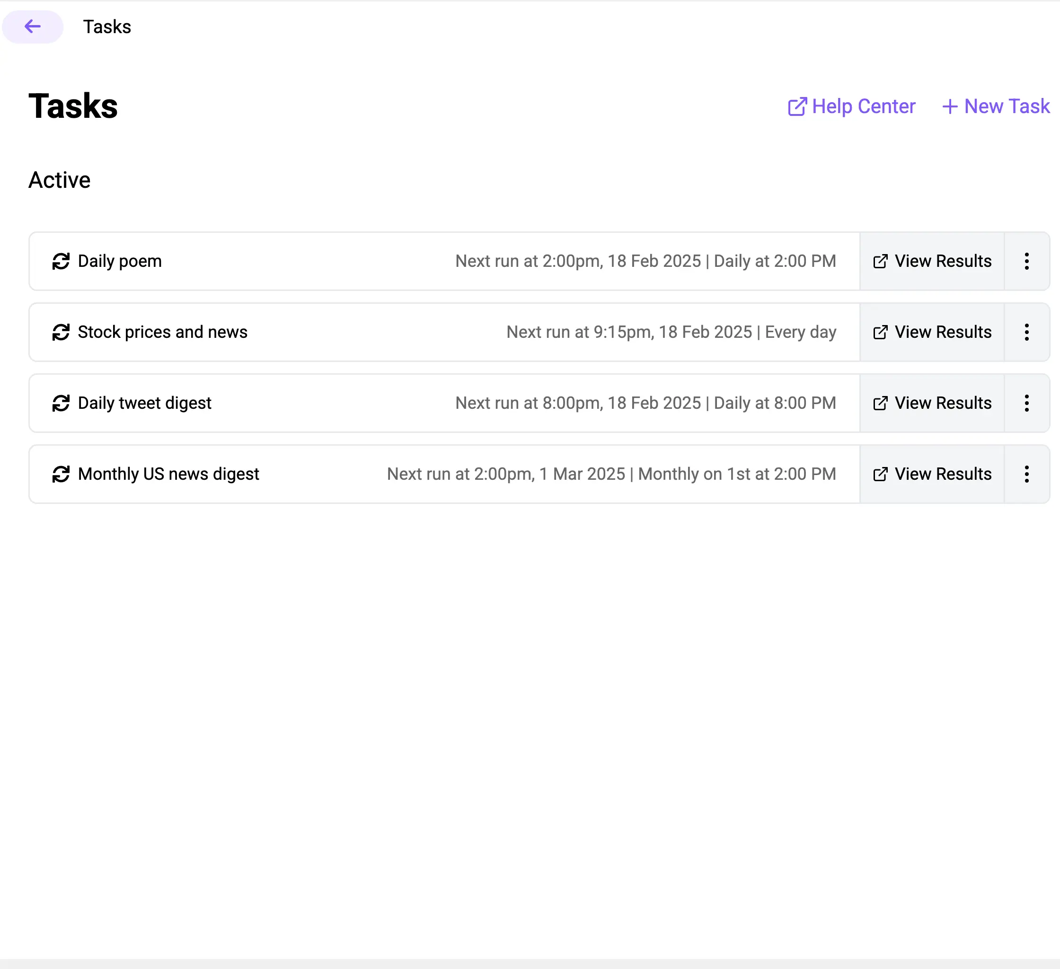The height and width of the screenshot is (969, 1060).
Task: Create a New Task
Action: (996, 107)
